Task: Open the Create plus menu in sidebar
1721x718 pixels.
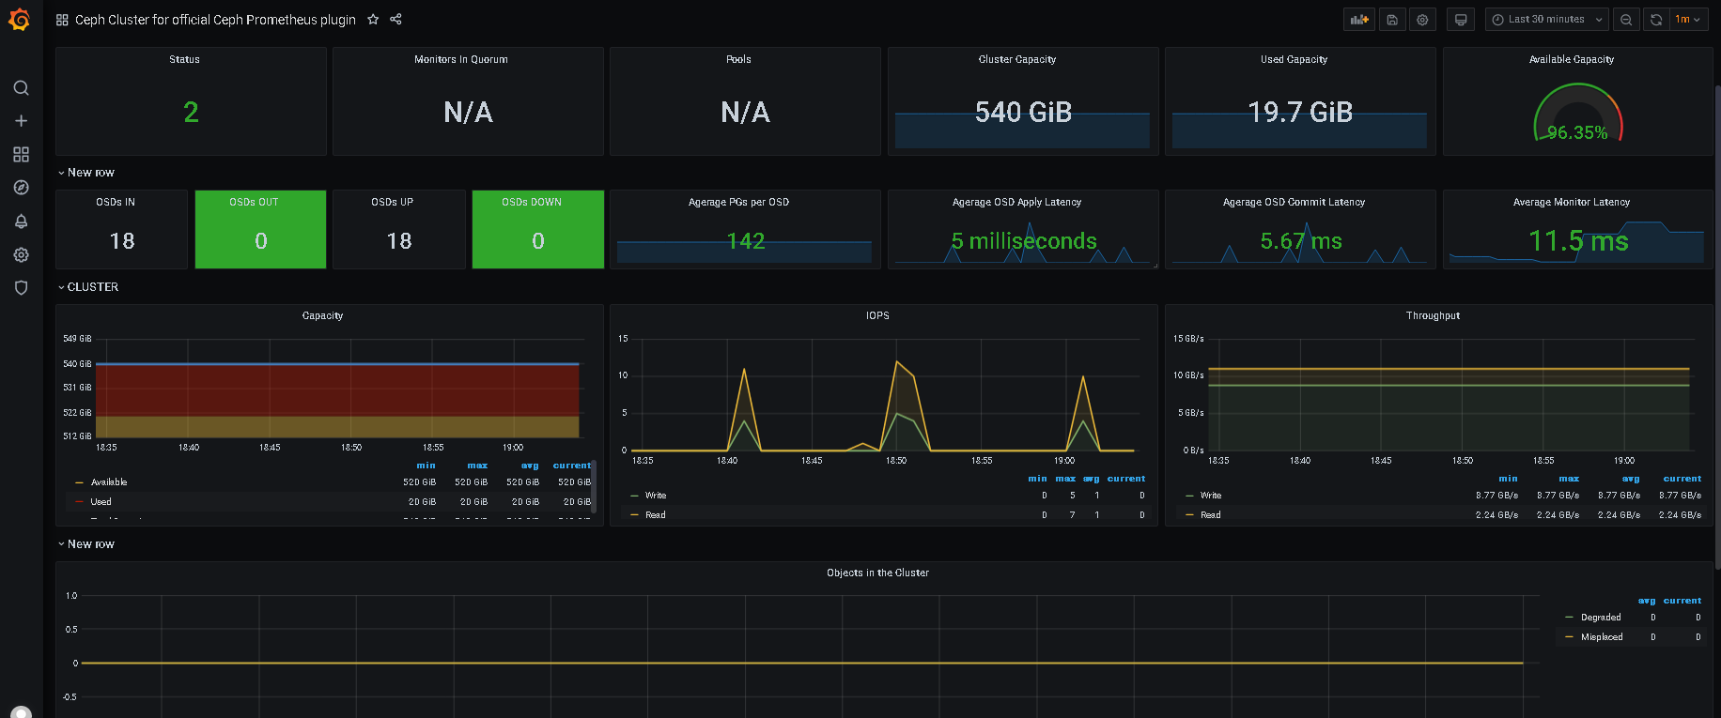Action: tap(21, 121)
